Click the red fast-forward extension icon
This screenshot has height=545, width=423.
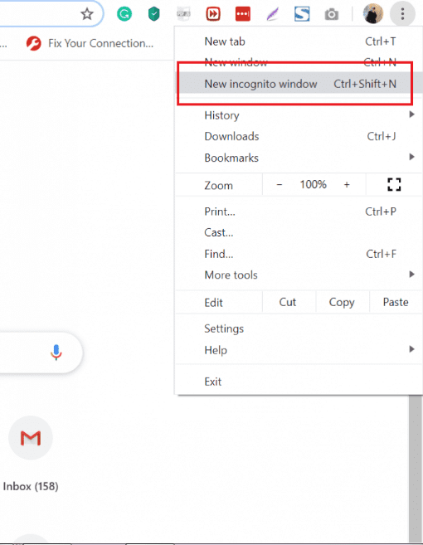tap(212, 14)
